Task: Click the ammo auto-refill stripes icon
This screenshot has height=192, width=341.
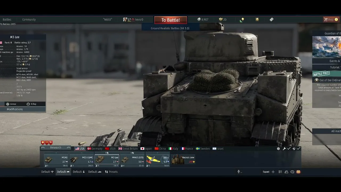Action: (x=294, y=149)
